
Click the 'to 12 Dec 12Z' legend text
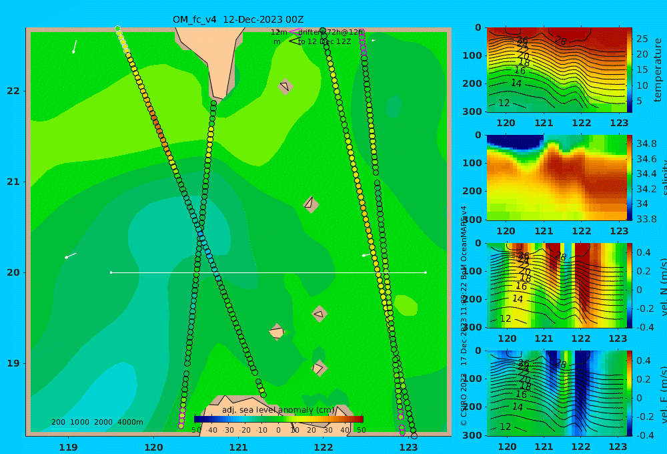pyautogui.click(x=325, y=42)
